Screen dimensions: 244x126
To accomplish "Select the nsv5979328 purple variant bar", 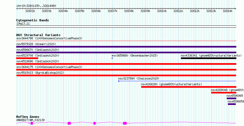I will coord(126,47).
